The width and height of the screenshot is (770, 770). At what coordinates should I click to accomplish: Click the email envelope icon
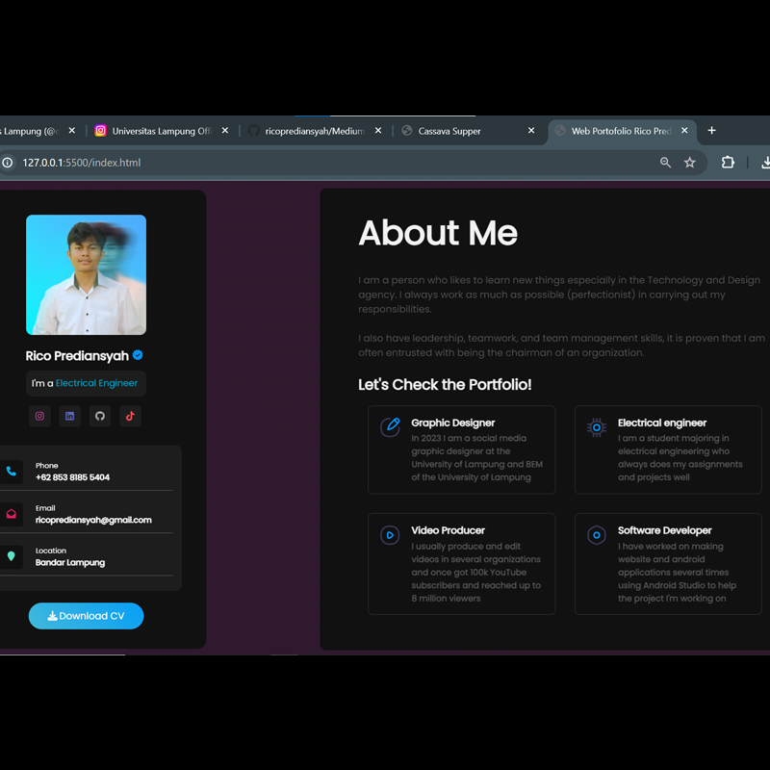12,514
